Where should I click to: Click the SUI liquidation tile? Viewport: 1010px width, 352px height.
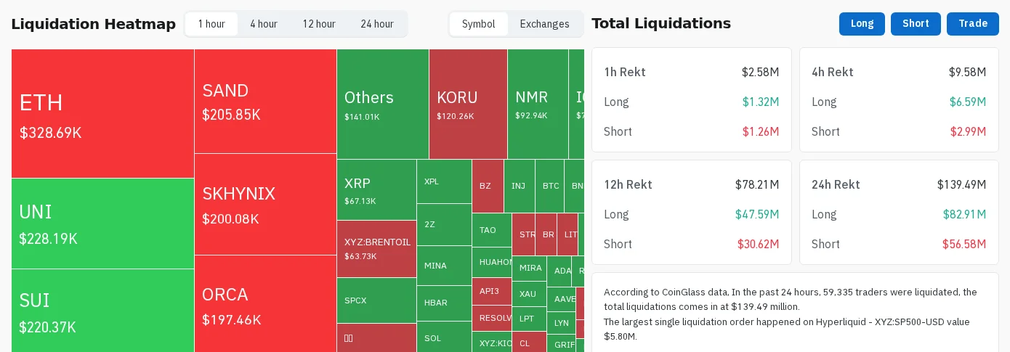tap(102, 311)
